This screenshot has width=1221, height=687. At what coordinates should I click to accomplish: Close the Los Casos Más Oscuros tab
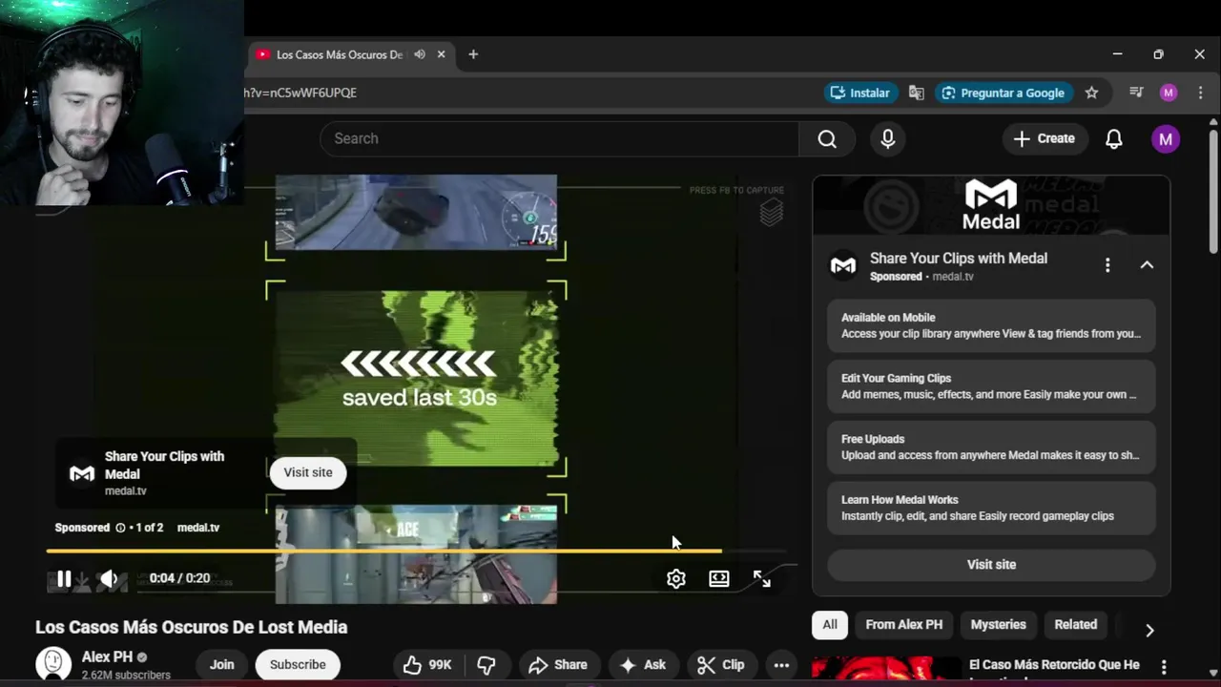pyautogui.click(x=441, y=54)
